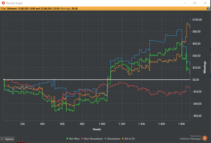Click the -$60,00 y-axis label
The width and height of the screenshot is (211, 143).
tap(197, 116)
